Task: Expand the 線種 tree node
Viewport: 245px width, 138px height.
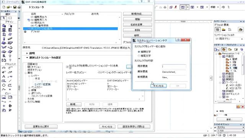Action: point(29,90)
